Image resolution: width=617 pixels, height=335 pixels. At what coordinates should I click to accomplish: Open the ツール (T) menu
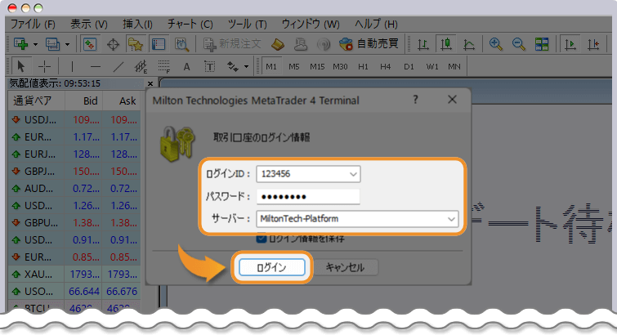[x=248, y=24]
